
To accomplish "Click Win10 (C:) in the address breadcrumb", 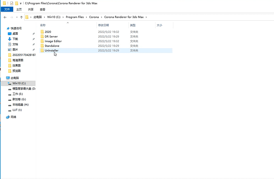I will [x=54, y=17].
